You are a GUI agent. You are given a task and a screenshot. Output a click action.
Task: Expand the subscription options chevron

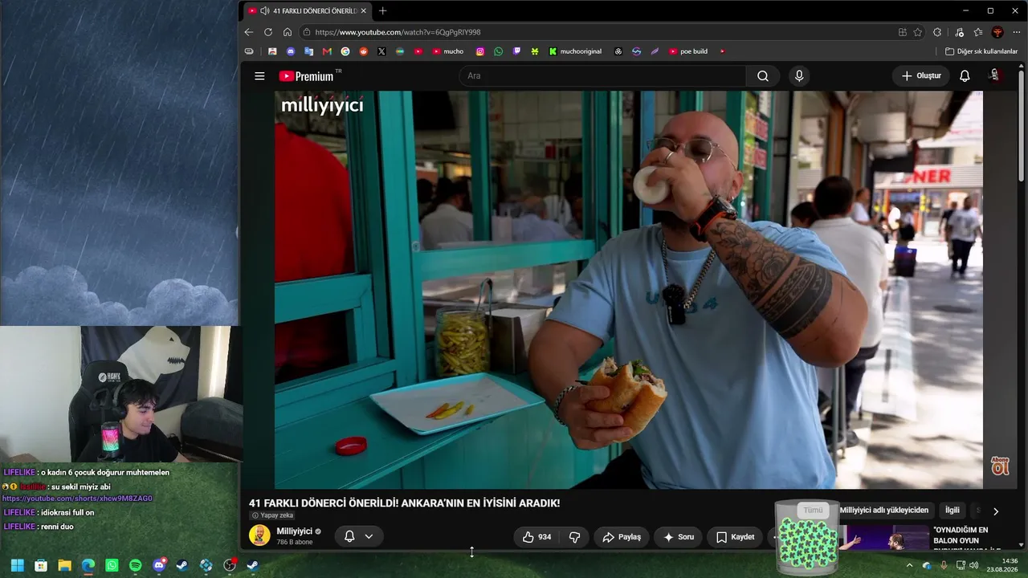pos(369,536)
